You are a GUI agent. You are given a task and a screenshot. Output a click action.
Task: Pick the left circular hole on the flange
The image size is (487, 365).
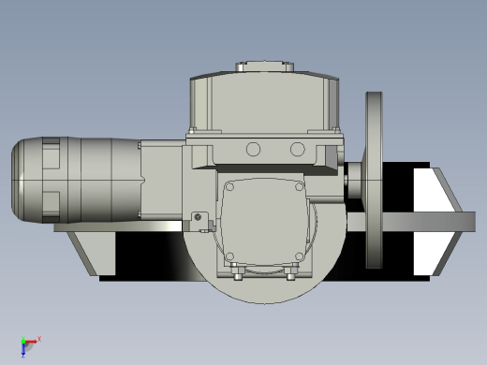pos(253,149)
